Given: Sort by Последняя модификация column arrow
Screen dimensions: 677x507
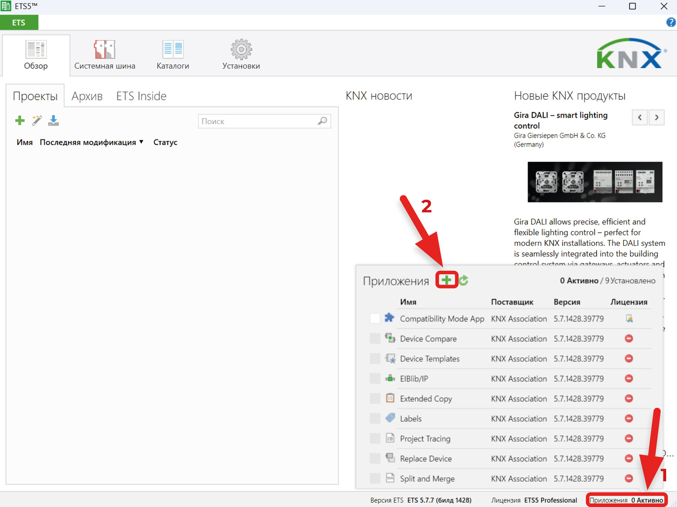Looking at the screenshot, I should pyautogui.click(x=141, y=142).
